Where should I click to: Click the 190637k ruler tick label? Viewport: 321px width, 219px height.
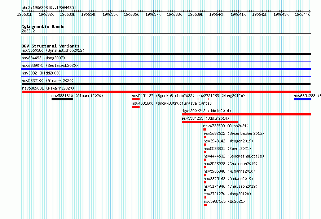coord(153,14)
